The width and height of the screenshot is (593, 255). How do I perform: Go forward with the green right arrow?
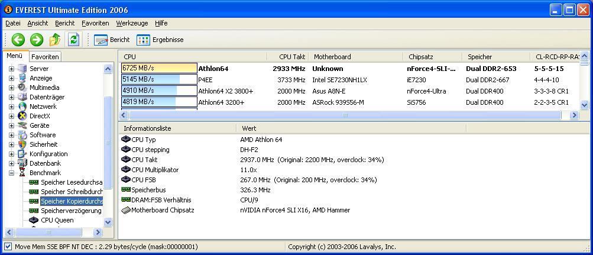36,40
